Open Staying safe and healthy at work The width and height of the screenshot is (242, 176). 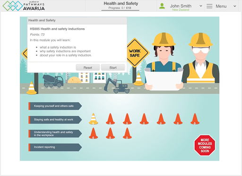(55, 120)
